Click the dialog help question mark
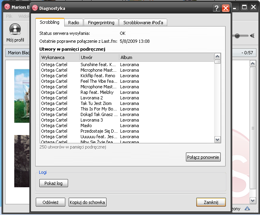The width and height of the screenshot is (260, 215). click(216, 8)
